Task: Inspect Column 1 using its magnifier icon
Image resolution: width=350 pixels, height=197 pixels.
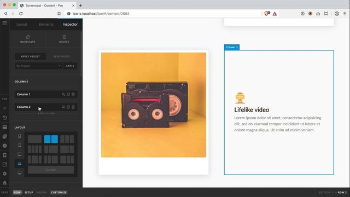Action: pyautogui.click(x=63, y=95)
